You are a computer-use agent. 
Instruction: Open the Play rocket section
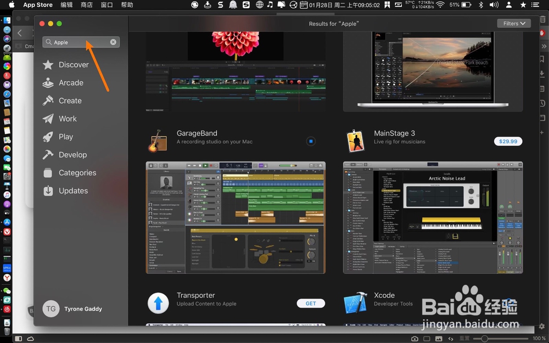[x=48, y=137]
